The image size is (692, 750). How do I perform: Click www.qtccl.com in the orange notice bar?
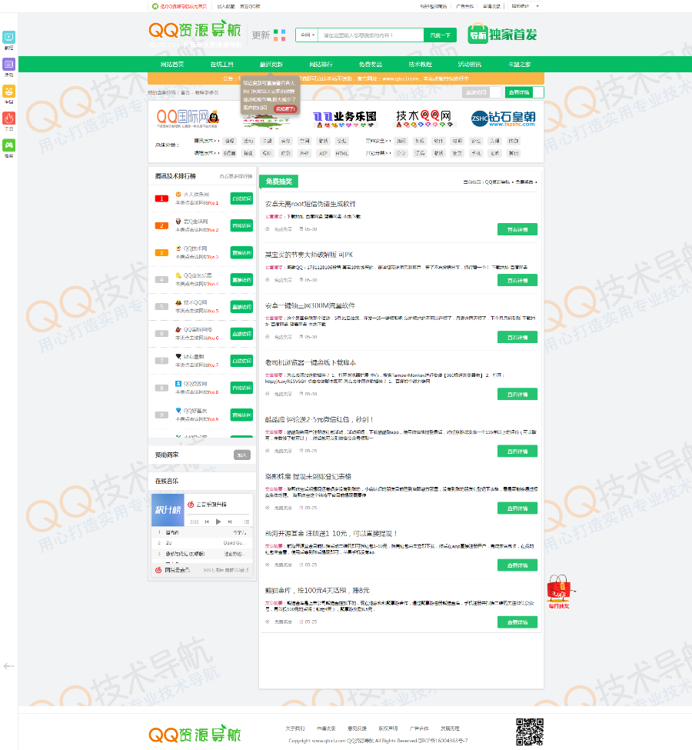401,78
